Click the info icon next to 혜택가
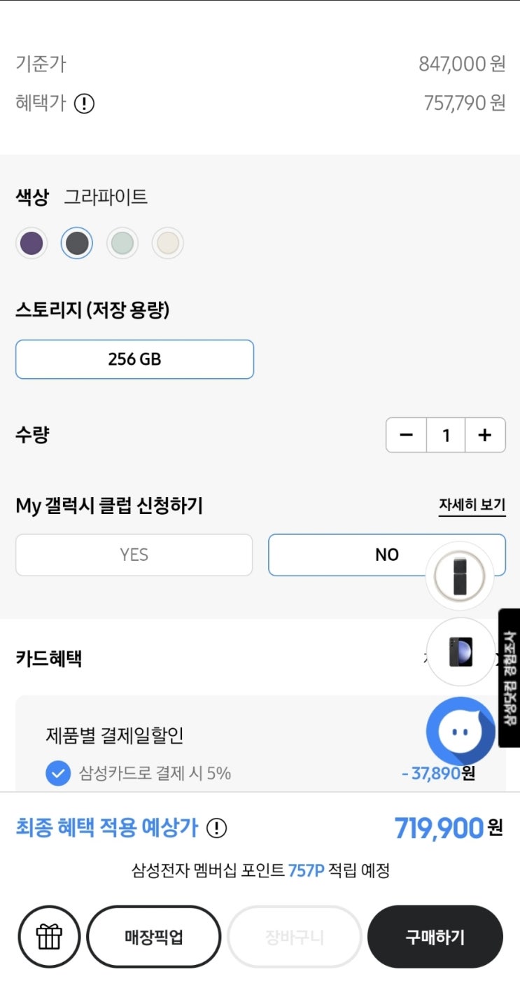Screen dimensions: 520x988 tap(84, 104)
